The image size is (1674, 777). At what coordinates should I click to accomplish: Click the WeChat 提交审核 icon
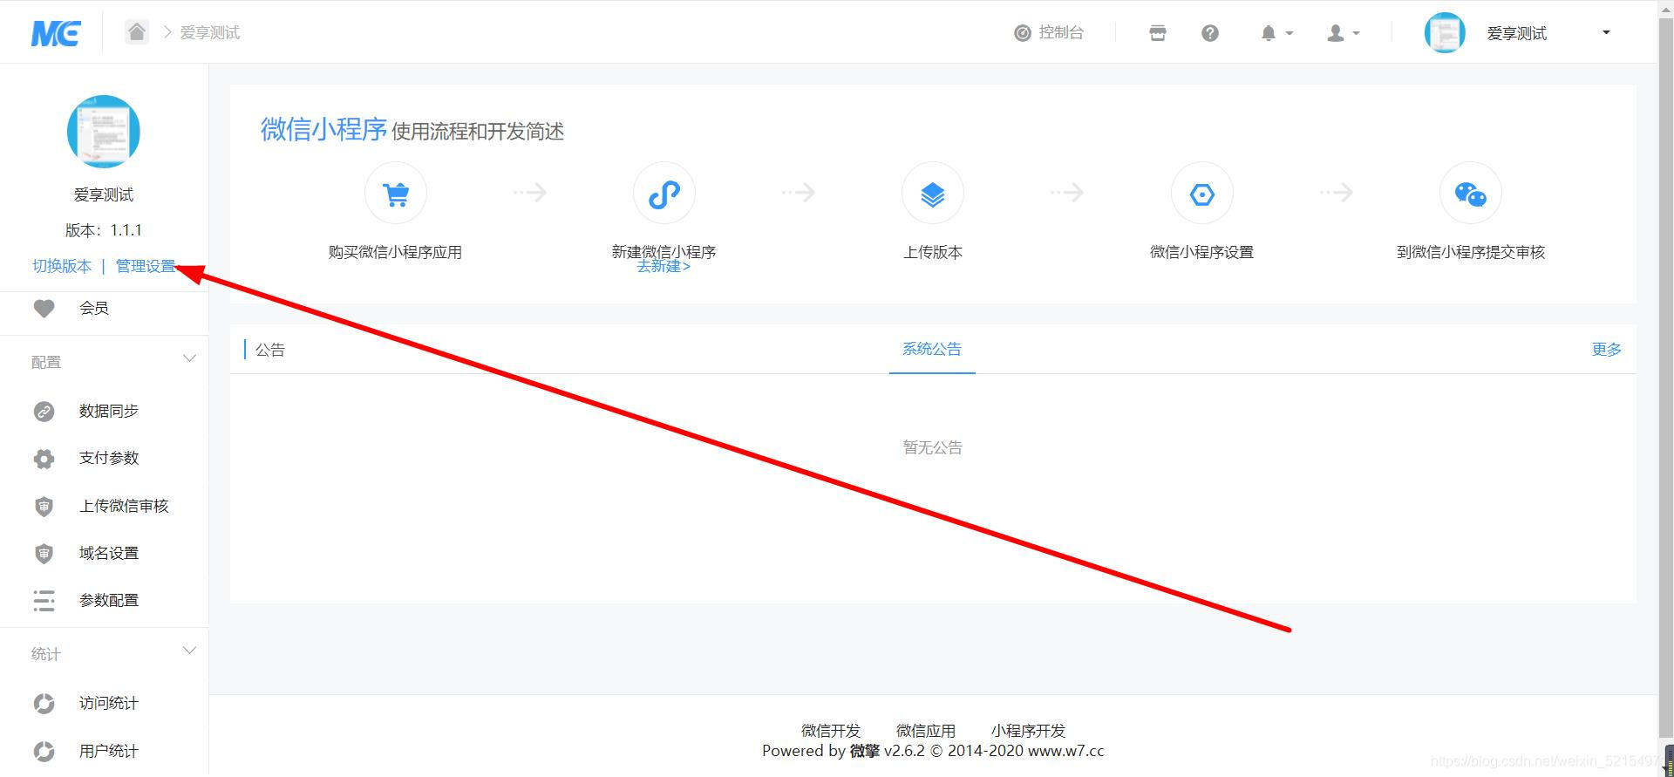tap(1471, 194)
